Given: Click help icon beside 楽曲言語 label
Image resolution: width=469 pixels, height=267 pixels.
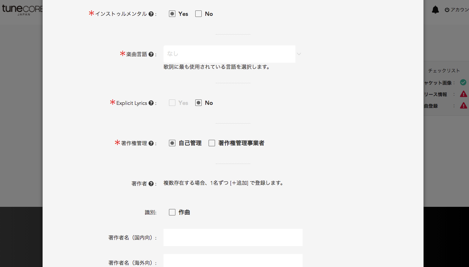Looking at the screenshot, I should [x=151, y=54].
